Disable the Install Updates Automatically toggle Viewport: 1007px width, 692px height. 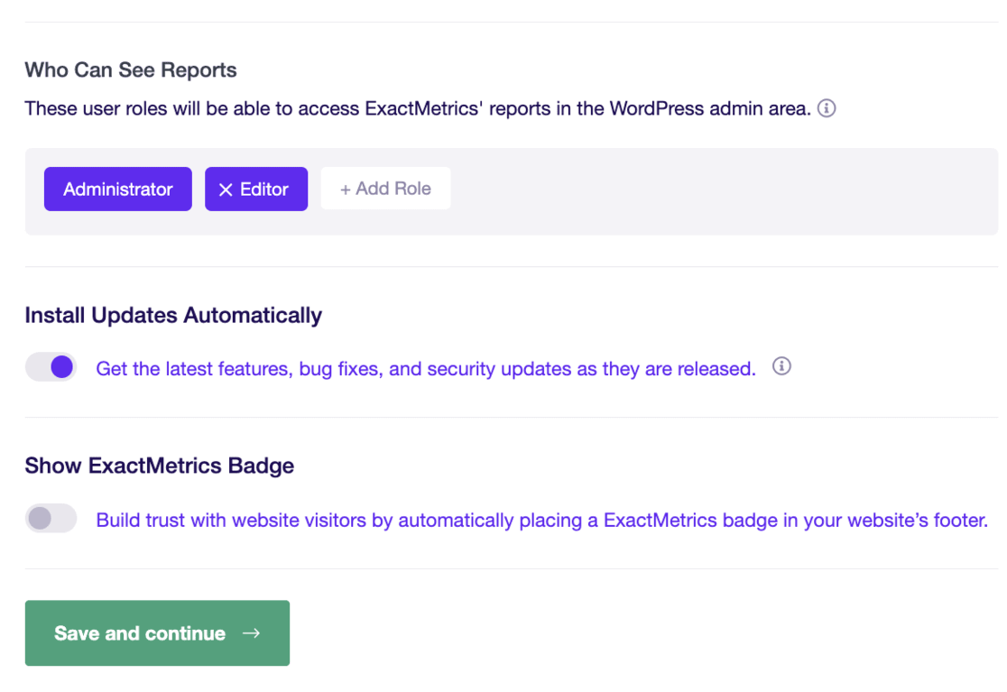coord(51,368)
